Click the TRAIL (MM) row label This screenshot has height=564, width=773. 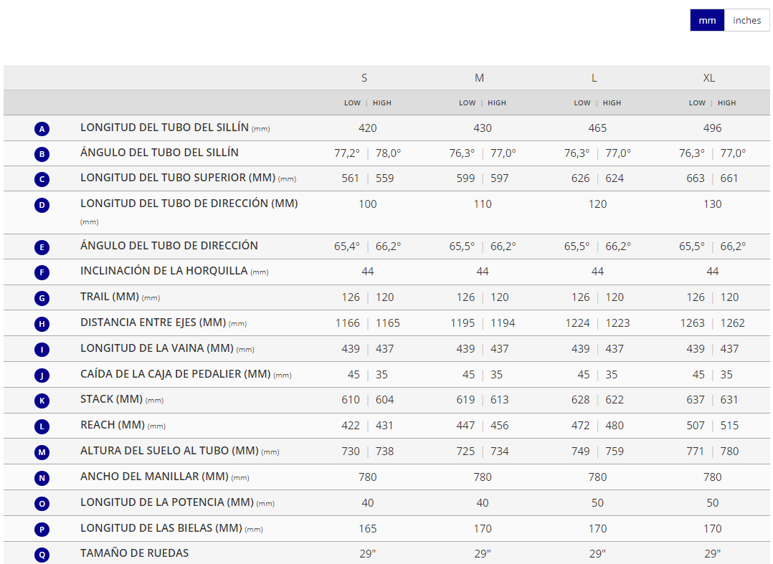(x=110, y=297)
